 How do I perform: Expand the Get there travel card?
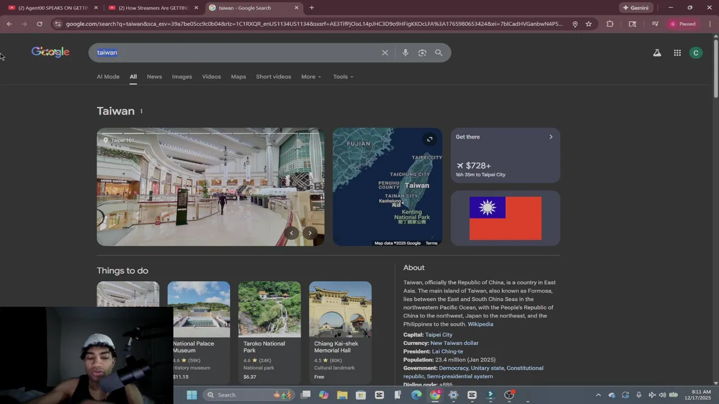click(x=505, y=155)
